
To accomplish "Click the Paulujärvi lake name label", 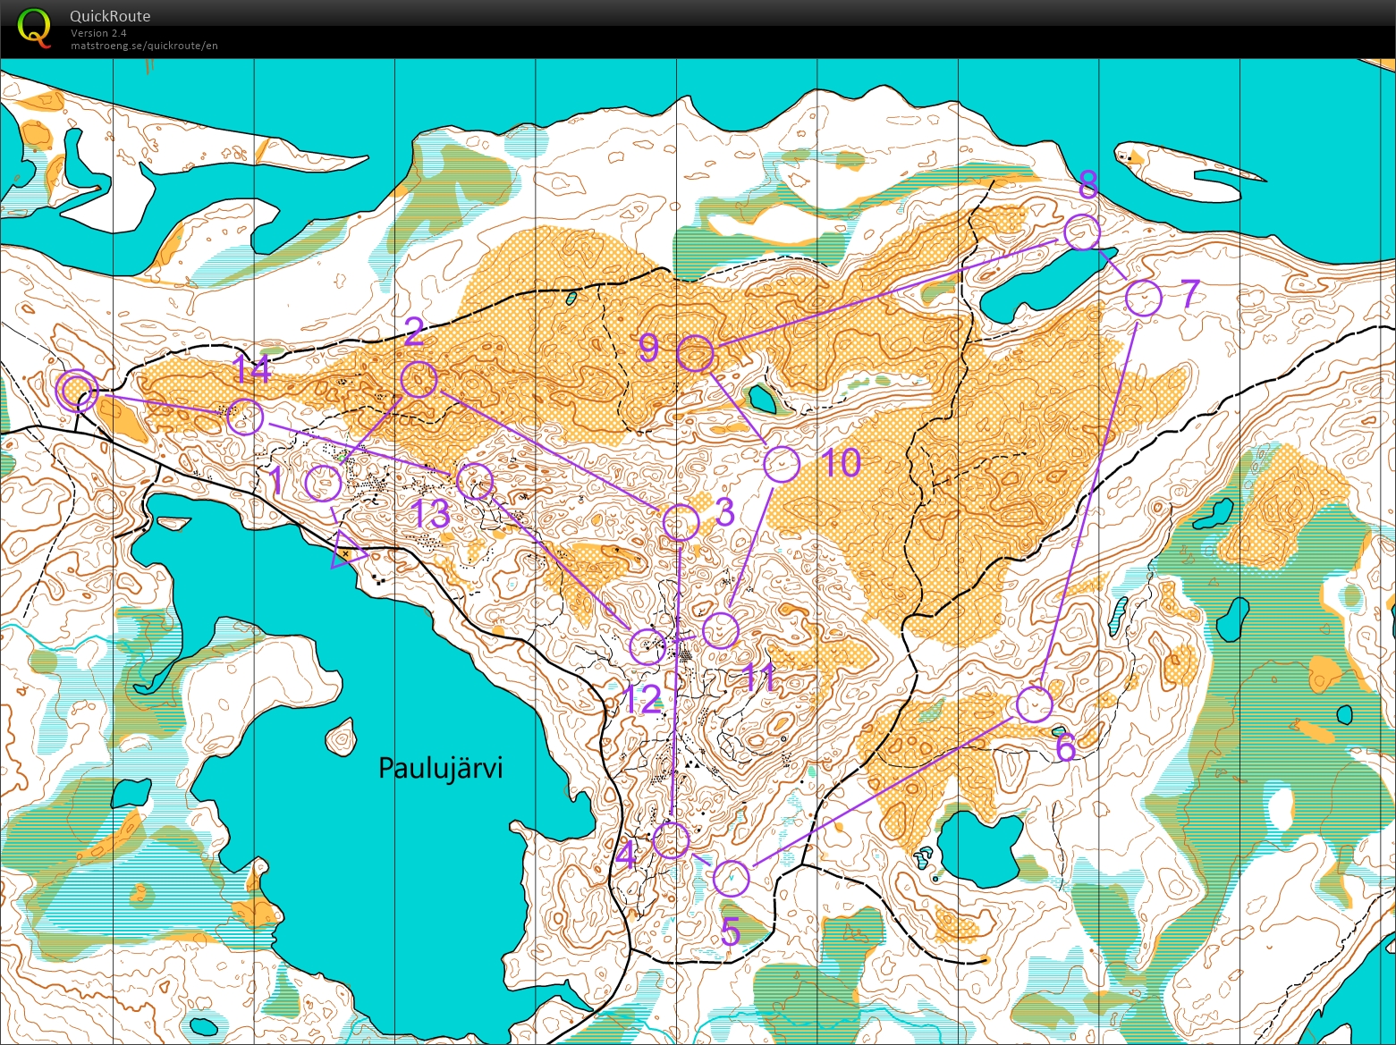I will tap(441, 768).
